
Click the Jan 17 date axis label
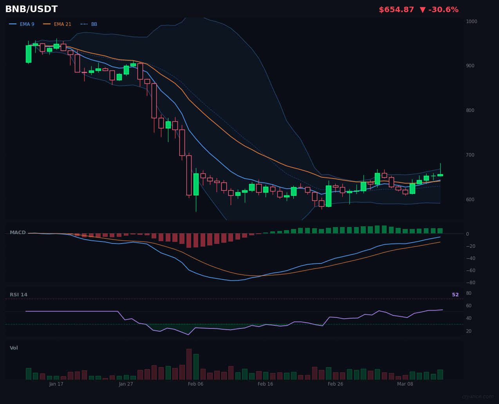(x=56, y=384)
